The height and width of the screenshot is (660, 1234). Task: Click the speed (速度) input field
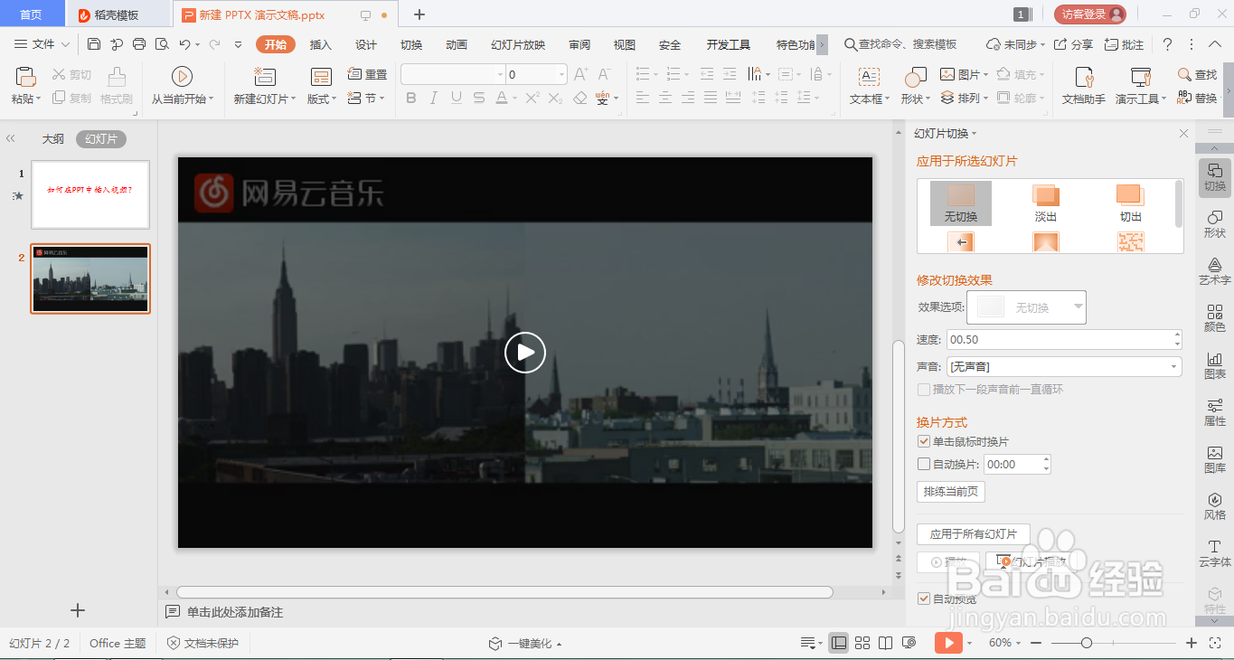(x=1063, y=340)
